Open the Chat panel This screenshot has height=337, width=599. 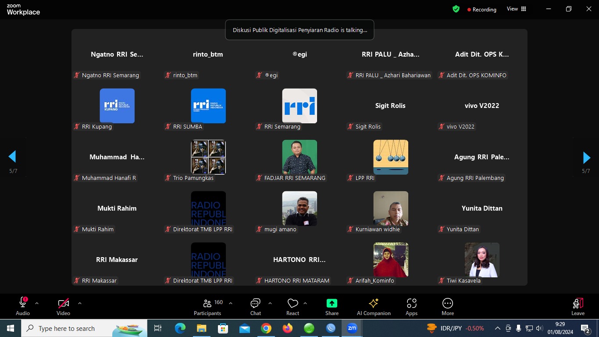point(255,307)
